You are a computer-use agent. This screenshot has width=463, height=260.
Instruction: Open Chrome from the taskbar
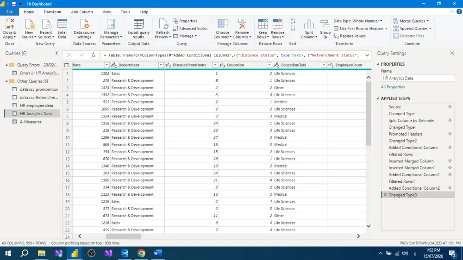(141, 253)
